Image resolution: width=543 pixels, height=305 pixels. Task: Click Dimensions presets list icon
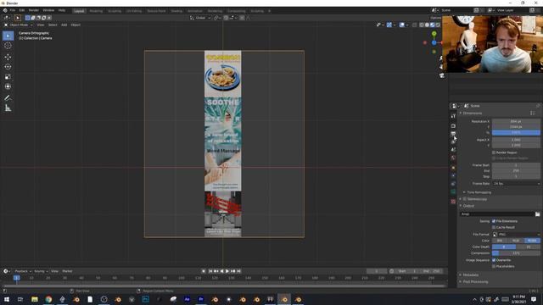[x=533, y=113]
